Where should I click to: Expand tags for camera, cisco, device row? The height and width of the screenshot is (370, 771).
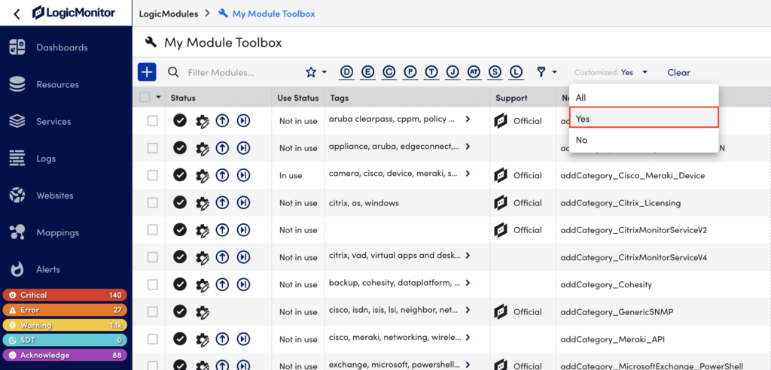coord(468,174)
